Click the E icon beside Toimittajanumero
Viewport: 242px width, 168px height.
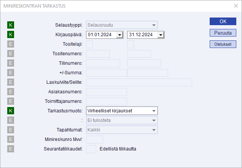(11, 101)
